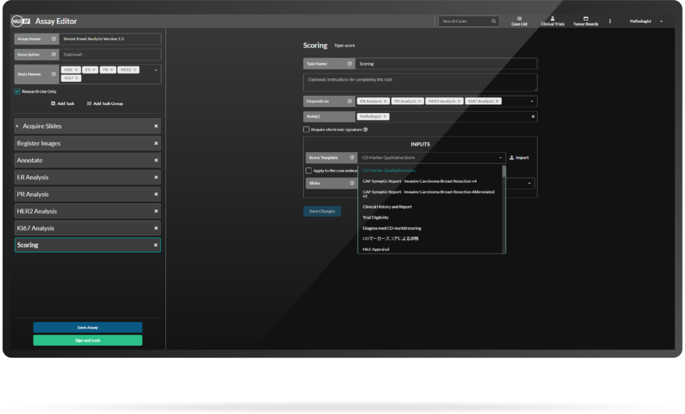This screenshot has height=414, width=685.
Task: Click the Save Assay button
Action: coord(88,328)
